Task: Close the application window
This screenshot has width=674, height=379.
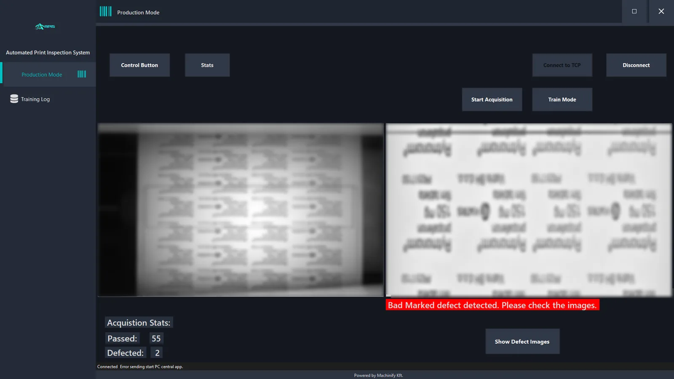Action: [x=661, y=11]
